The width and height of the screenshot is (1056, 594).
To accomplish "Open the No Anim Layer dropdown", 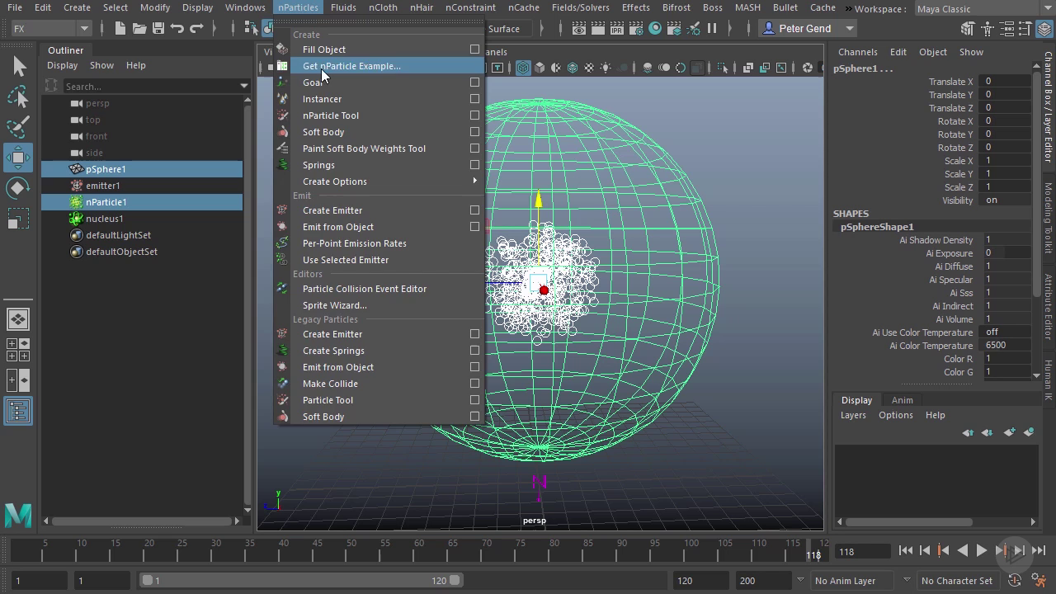I will pyautogui.click(x=852, y=580).
